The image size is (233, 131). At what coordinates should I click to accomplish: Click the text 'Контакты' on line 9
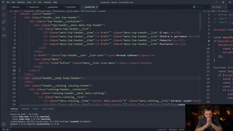(166, 44)
